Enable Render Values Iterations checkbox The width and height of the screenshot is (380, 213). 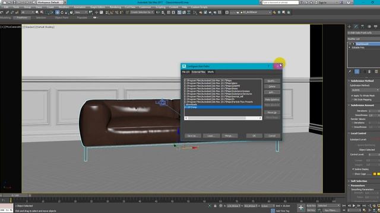(352, 122)
